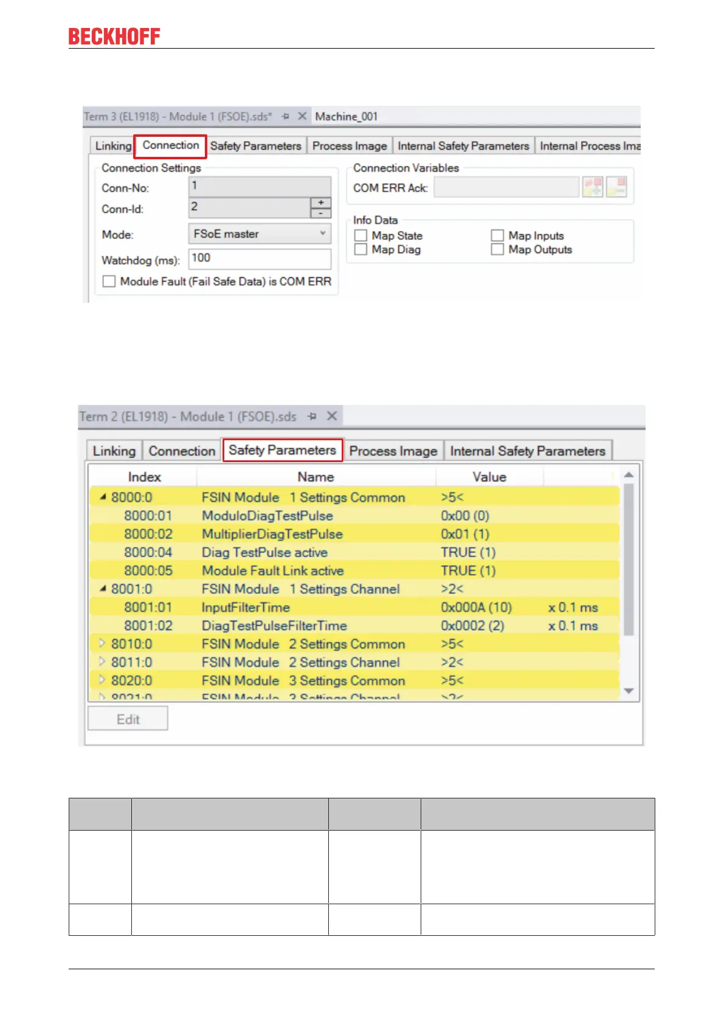
Task: Open Linking tab in Term 2 window
Action: pos(114,451)
